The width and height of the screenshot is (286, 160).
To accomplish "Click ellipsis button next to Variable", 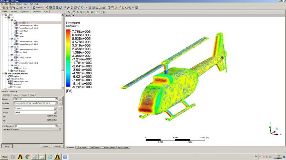I will click(59, 109).
